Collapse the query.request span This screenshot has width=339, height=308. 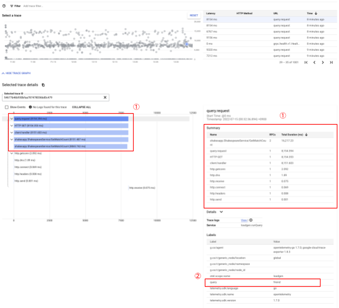click(11, 118)
